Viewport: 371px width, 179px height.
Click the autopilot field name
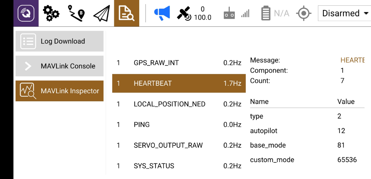click(264, 131)
